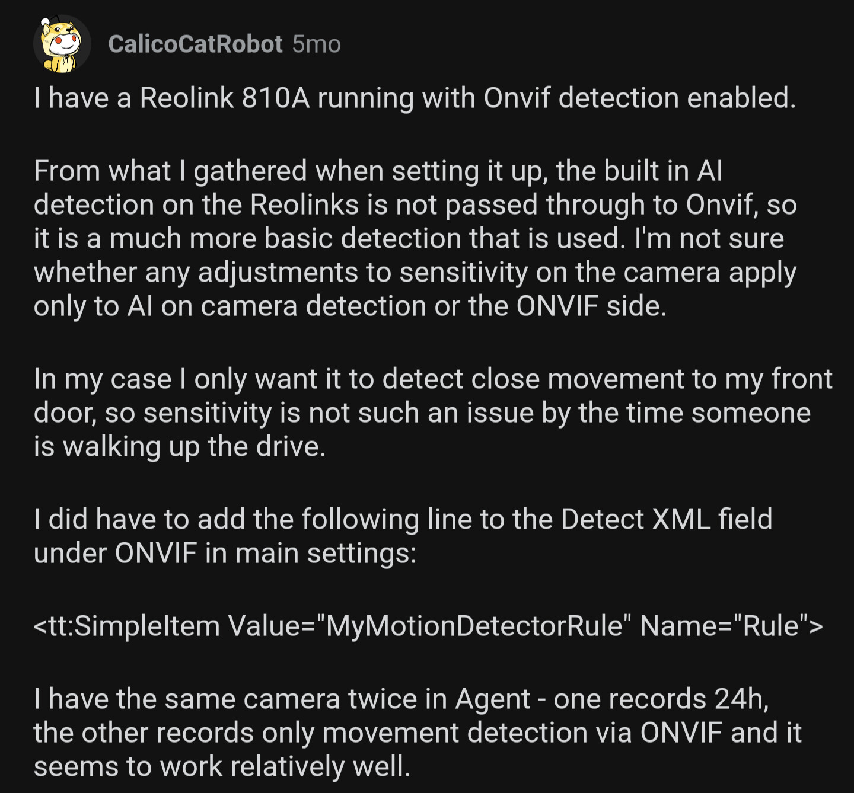Image resolution: width=854 pixels, height=793 pixels.
Task: Click the phrase "seems to work relatively well."
Action: click(x=222, y=766)
